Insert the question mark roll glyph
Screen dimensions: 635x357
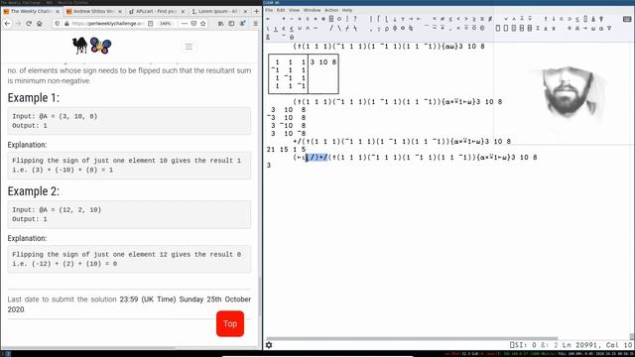[x=355, y=19]
